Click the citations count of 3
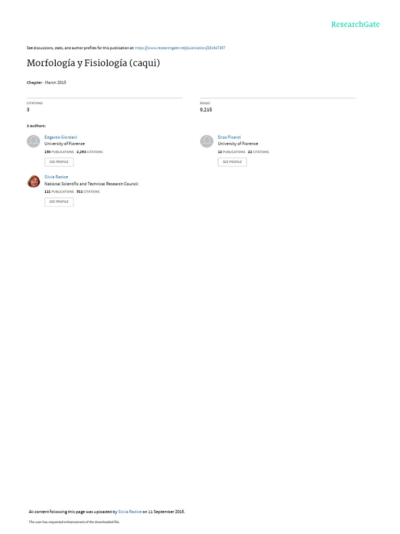Screen dimensions: 400x534 click(28, 110)
